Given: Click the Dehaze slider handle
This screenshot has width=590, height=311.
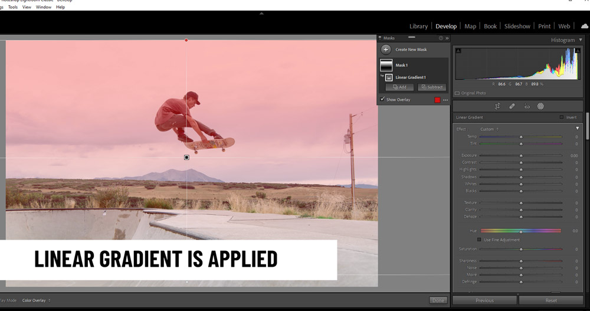Looking at the screenshot, I should click(521, 217).
